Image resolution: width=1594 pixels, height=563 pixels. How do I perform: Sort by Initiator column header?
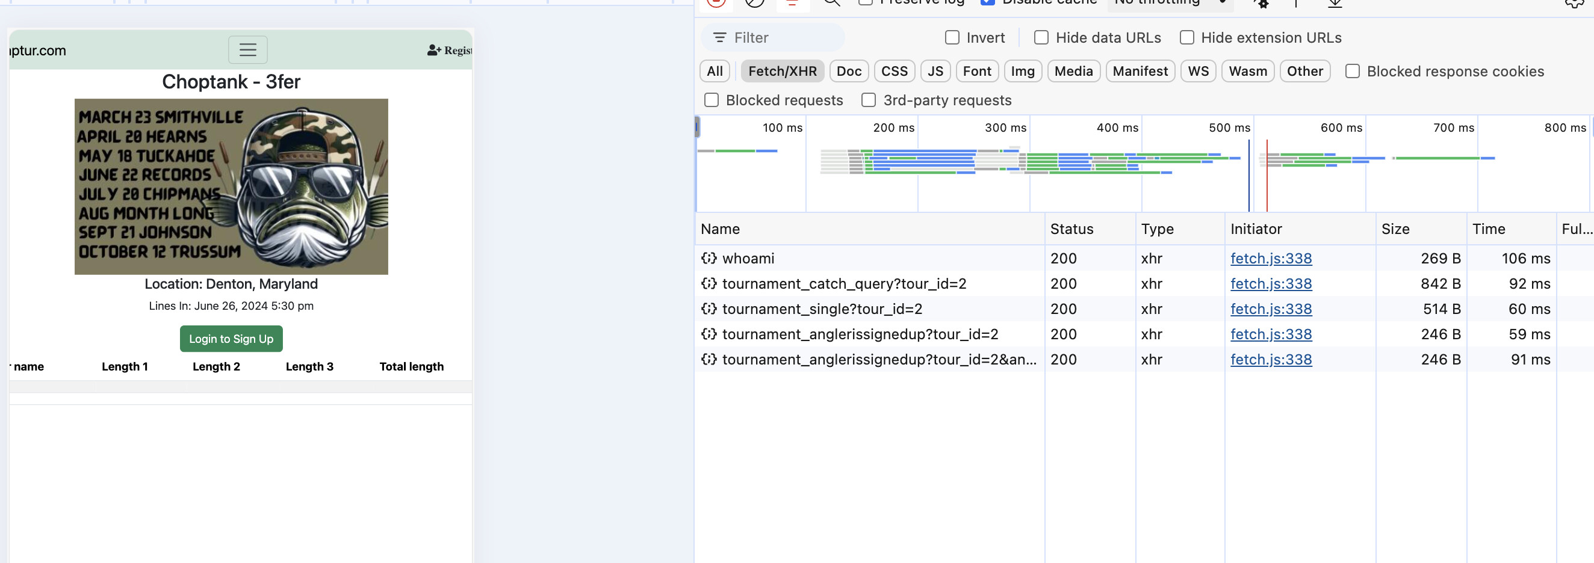coord(1300,229)
